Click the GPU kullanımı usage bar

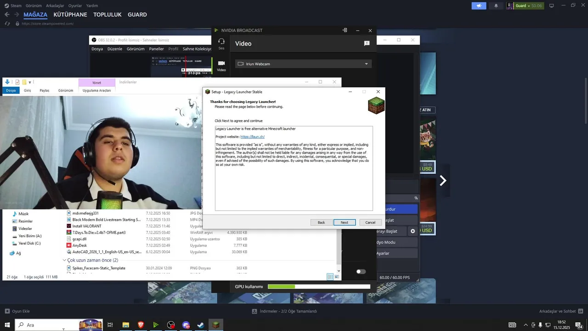pos(319,286)
